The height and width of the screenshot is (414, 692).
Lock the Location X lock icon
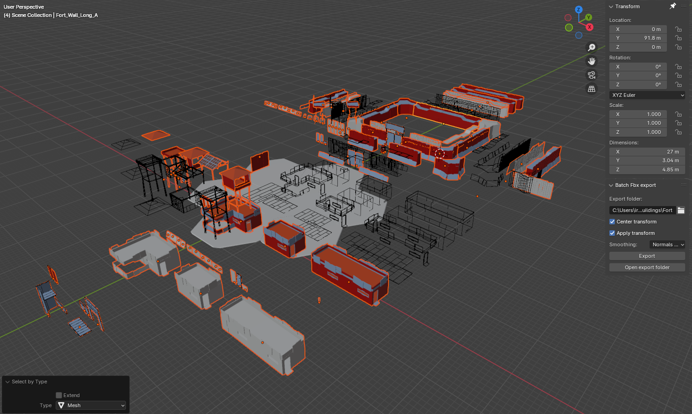[678, 29]
